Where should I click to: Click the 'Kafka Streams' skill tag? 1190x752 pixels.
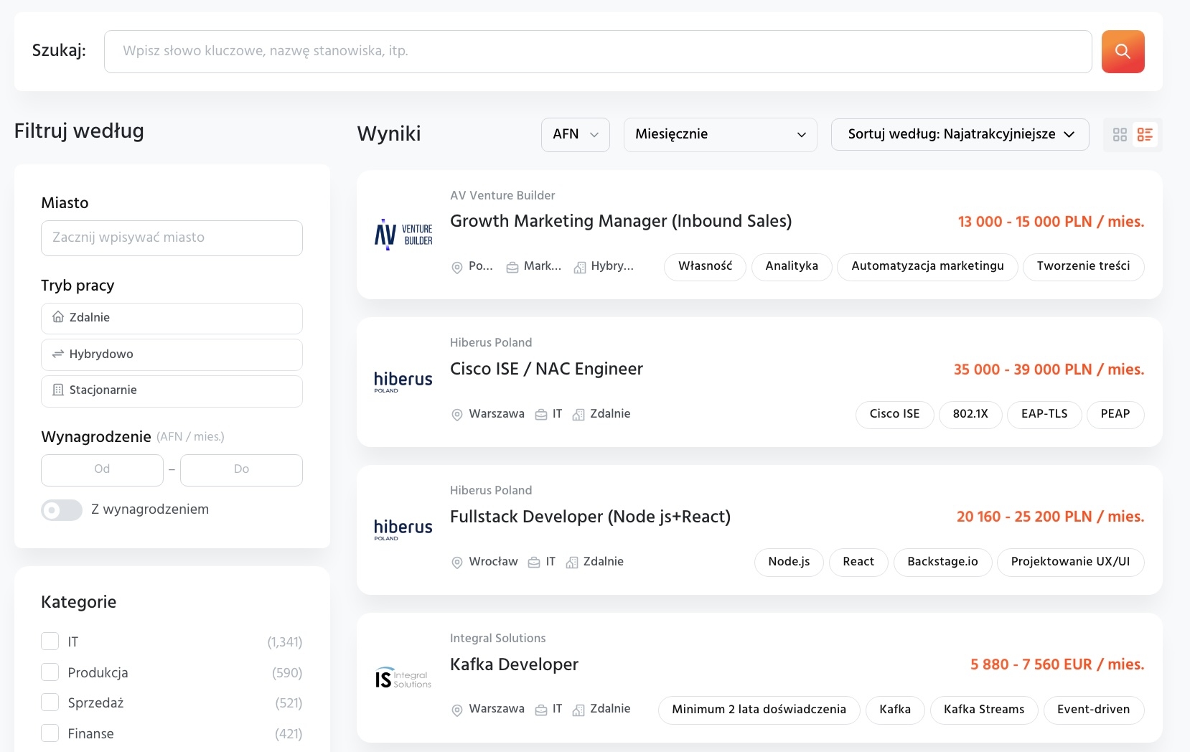(984, 710)
